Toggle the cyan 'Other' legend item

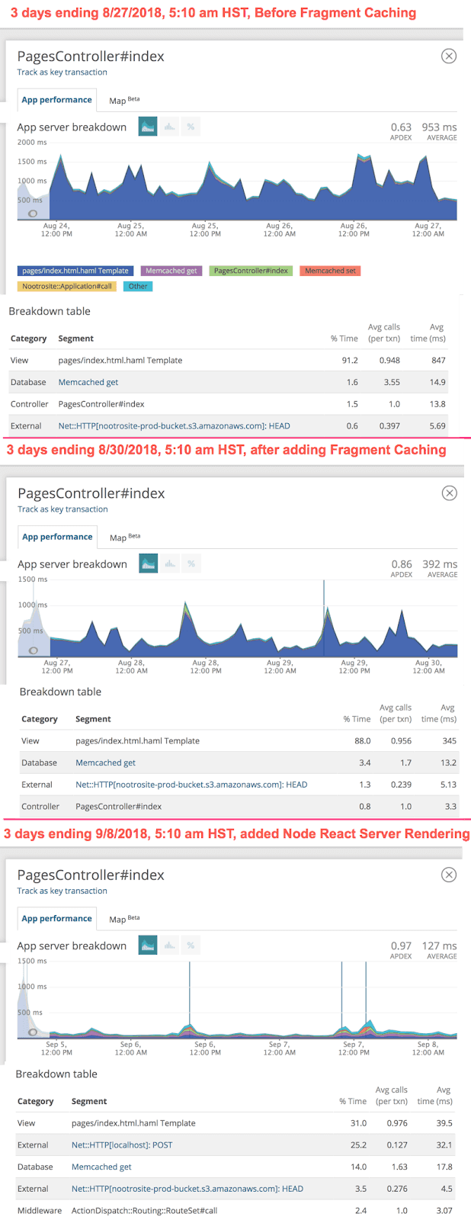coord(138,286)
